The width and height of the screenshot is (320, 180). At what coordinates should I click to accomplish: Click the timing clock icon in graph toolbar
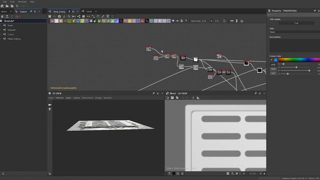coord(224,21)
